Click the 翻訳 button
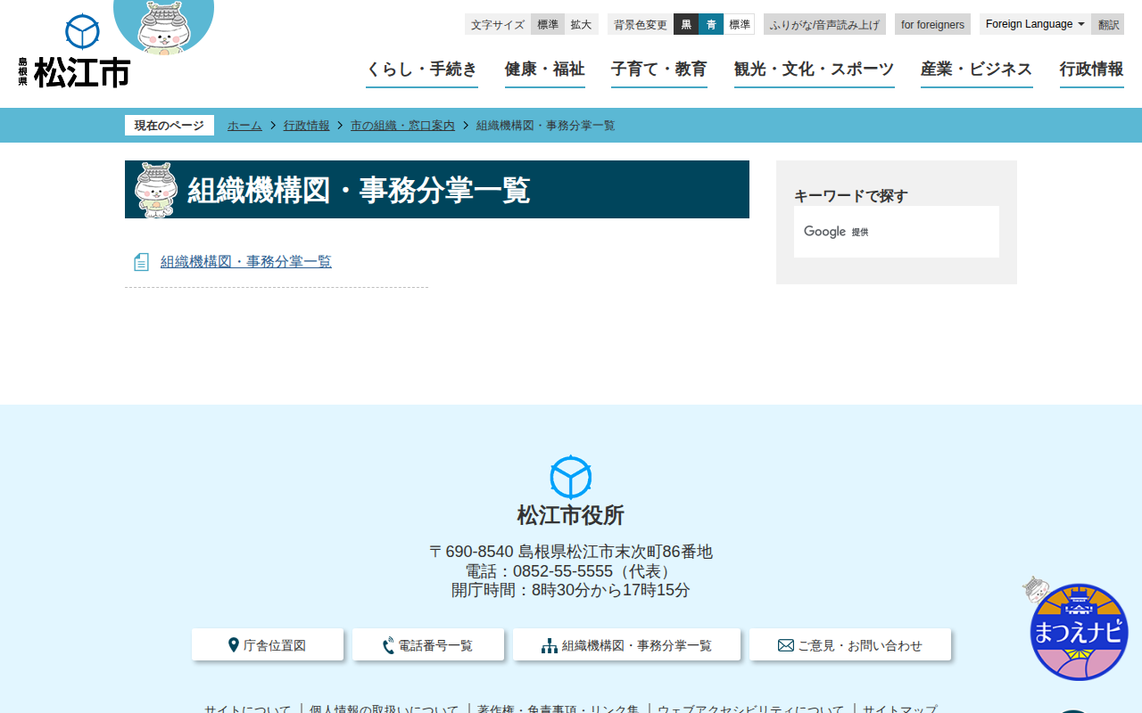Image resolution: width=1142 pixels, height=713 pixels. [1108, 24]
